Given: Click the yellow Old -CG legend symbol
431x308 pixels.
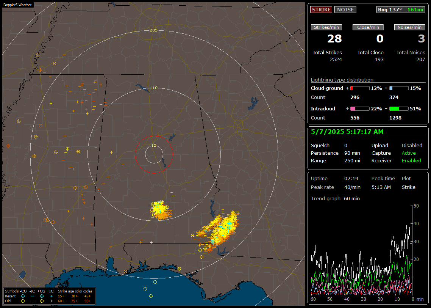Looking at the screenshot, I should (23, 301).
